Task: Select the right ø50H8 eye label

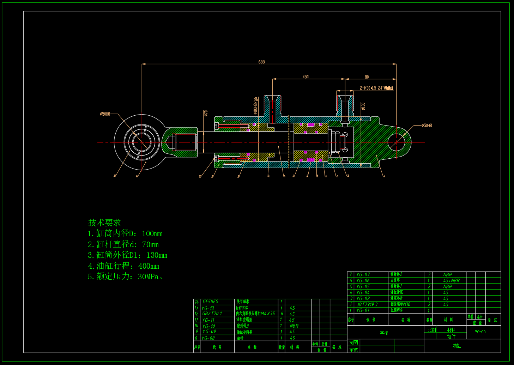Action: coord(427,125)
